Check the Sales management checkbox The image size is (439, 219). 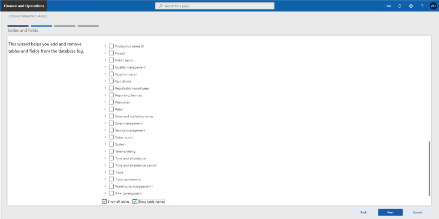pos(111,123)
